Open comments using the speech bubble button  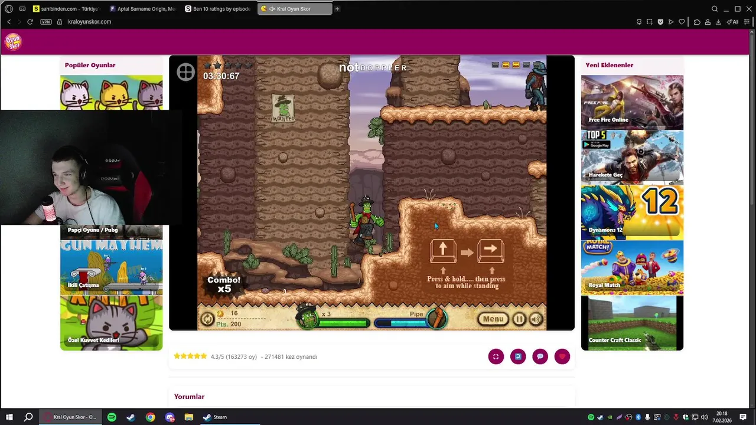tap(540, 357)
